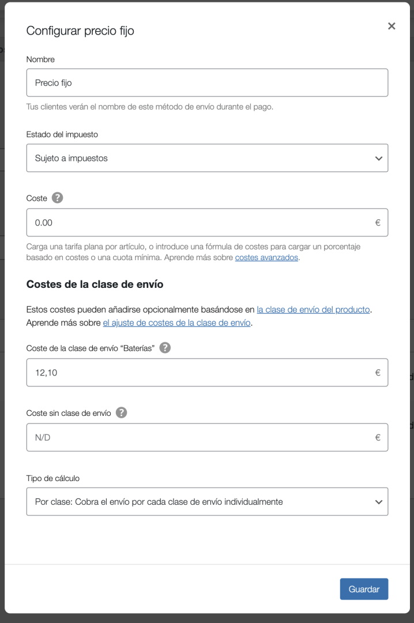Viewport: 414px width, 623px height.
Task: Close the Configurar precio fijo dialog
Action: pyautogui.click(x=392, y=26)
